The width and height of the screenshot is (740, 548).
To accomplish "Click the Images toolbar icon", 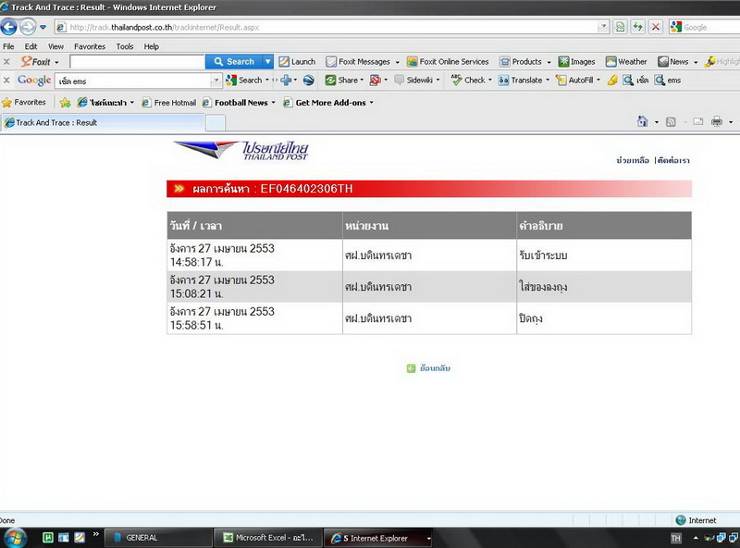I will pos(576,62).
